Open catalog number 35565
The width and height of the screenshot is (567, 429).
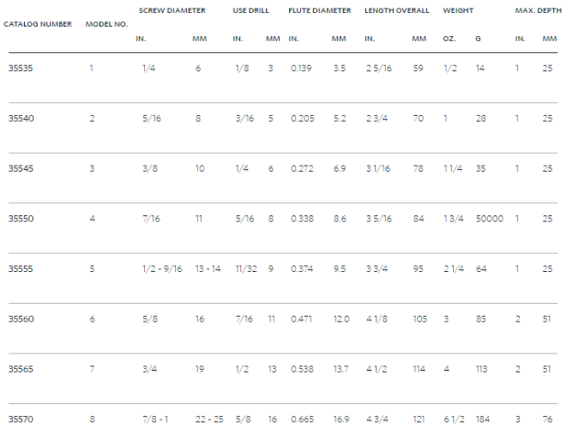[21, 369]
